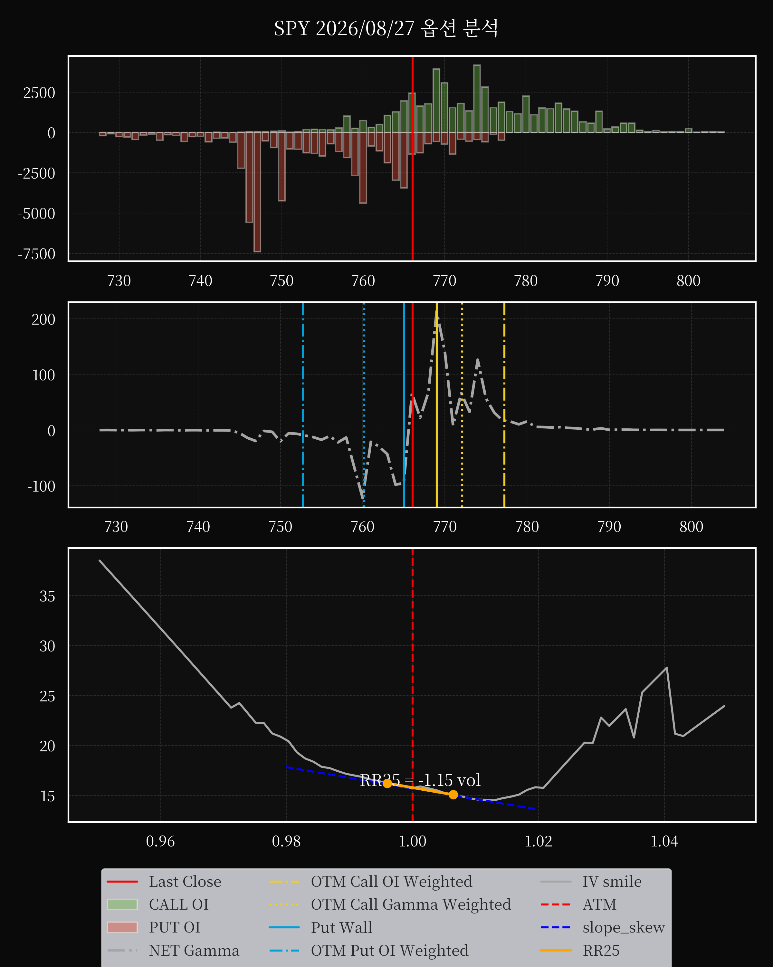The height and width of the screenshot is (967, 773).
Task: Click the OTM Call Gamma Weighted legend label
Action: (411, 905)
